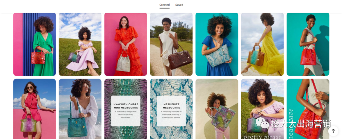Click the WeChat watermark logo icon
Viewport: 342px width, 139px height.
pyautogui.click(x=263, y=123)
